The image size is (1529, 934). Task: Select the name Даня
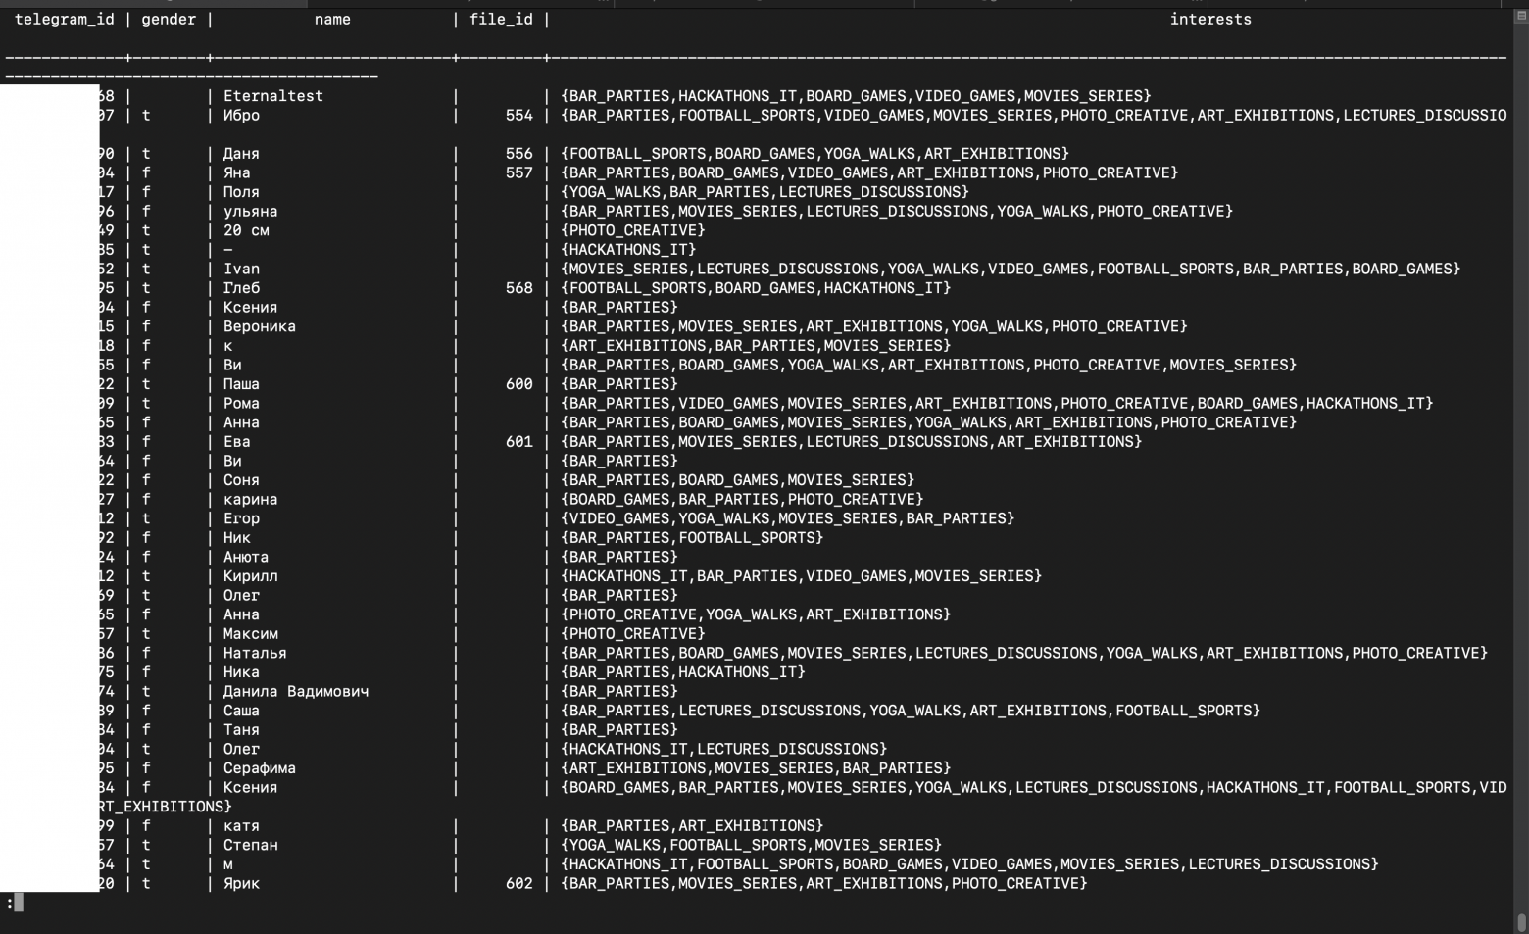pos(241,154)
